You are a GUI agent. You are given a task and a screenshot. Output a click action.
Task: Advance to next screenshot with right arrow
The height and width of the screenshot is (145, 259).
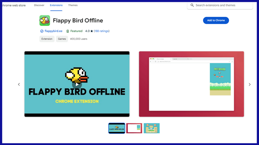(250, 84)
